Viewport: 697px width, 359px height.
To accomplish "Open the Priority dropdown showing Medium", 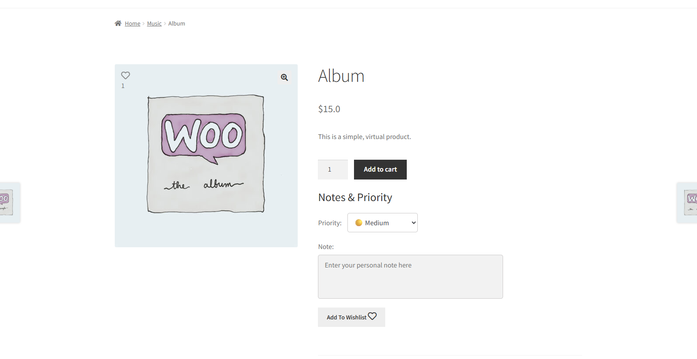I will [x=382, y=223].
